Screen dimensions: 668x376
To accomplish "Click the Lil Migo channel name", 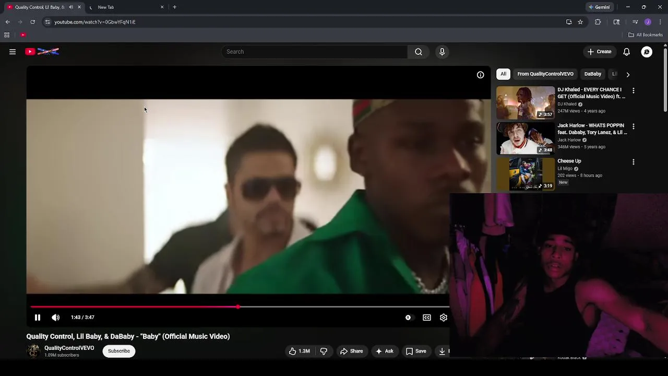I will pyautogui.click(x=565, y=169).
